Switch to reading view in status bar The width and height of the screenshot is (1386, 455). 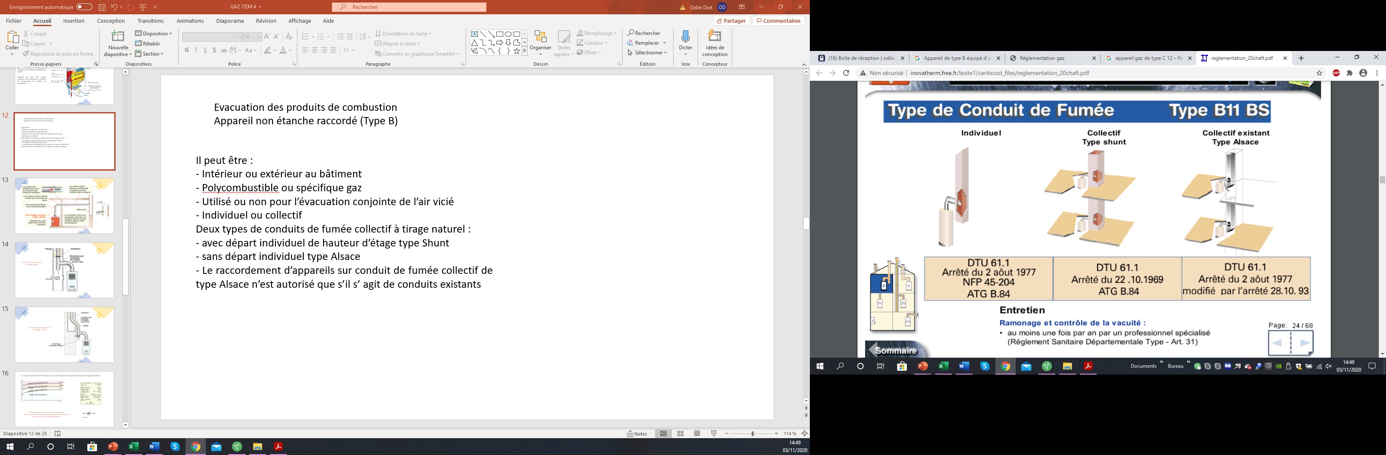(697, 434)
